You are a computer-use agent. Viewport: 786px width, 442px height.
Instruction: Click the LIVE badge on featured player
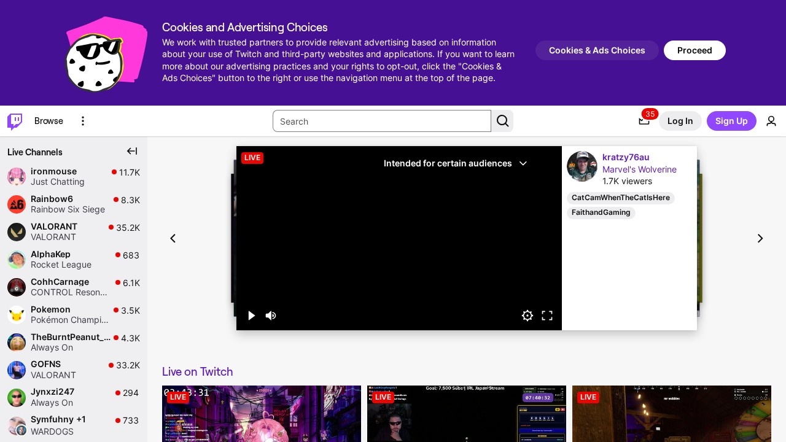pos(252,158)
